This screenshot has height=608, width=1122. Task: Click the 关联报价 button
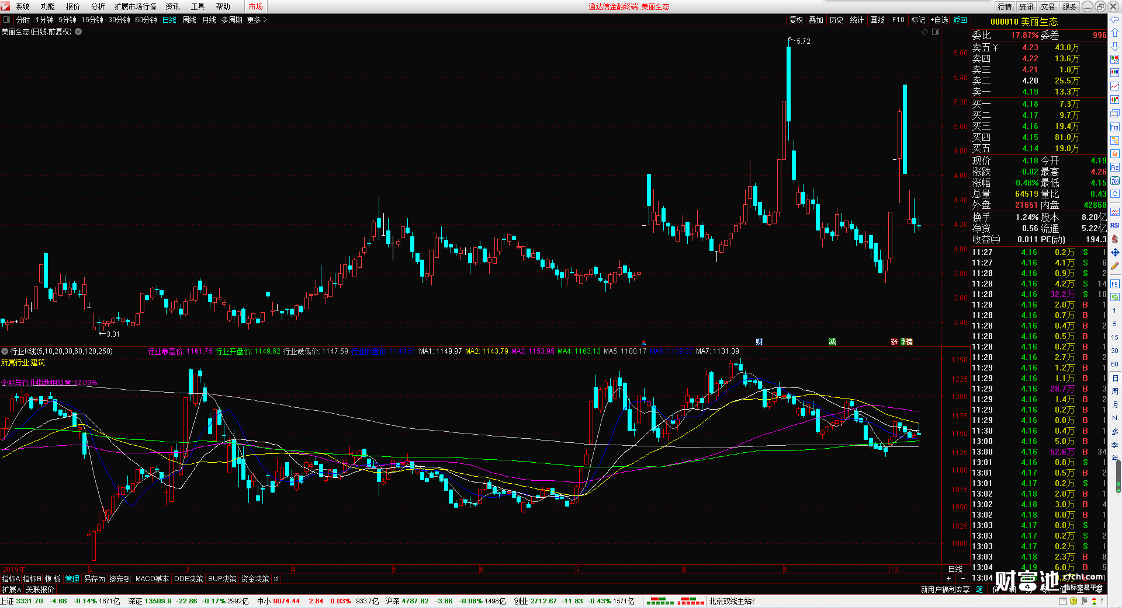(x=40, y=589)
